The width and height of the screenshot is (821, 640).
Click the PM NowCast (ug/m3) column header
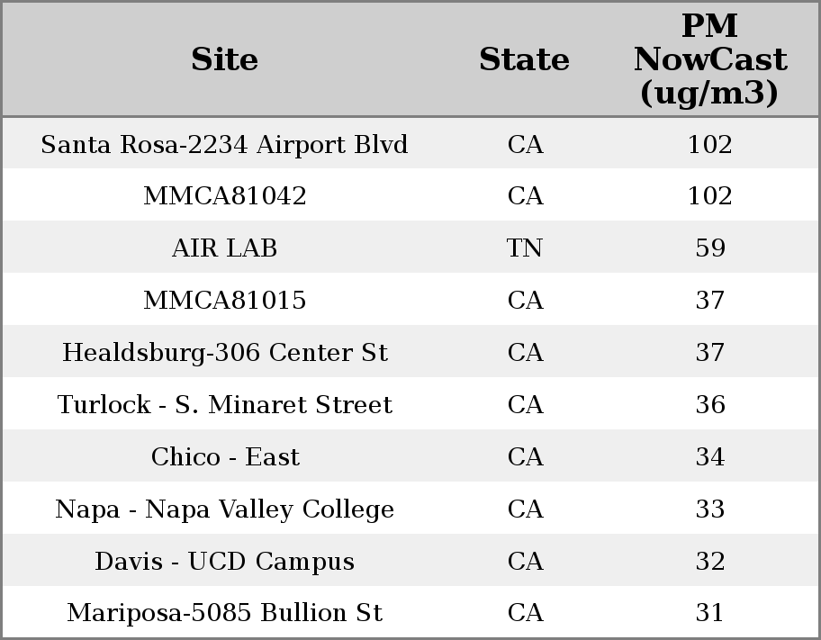(x=709, y=59)
